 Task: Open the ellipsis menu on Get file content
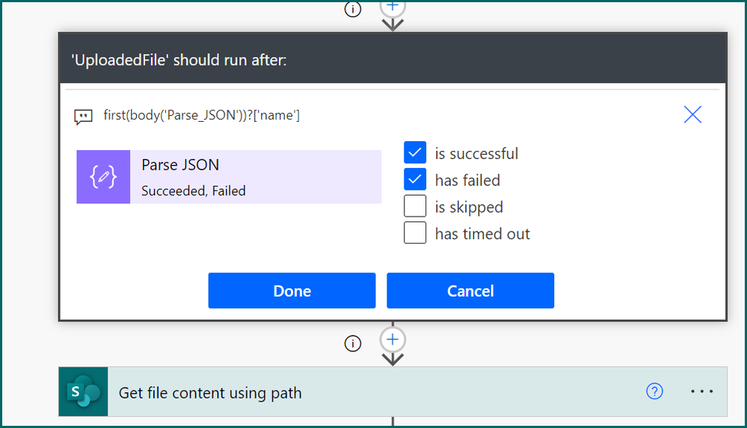tap(701, 391)
